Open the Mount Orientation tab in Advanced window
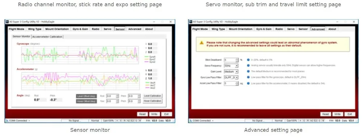The width and height of the screenshot is (362, 140). [x=241, y=29]
